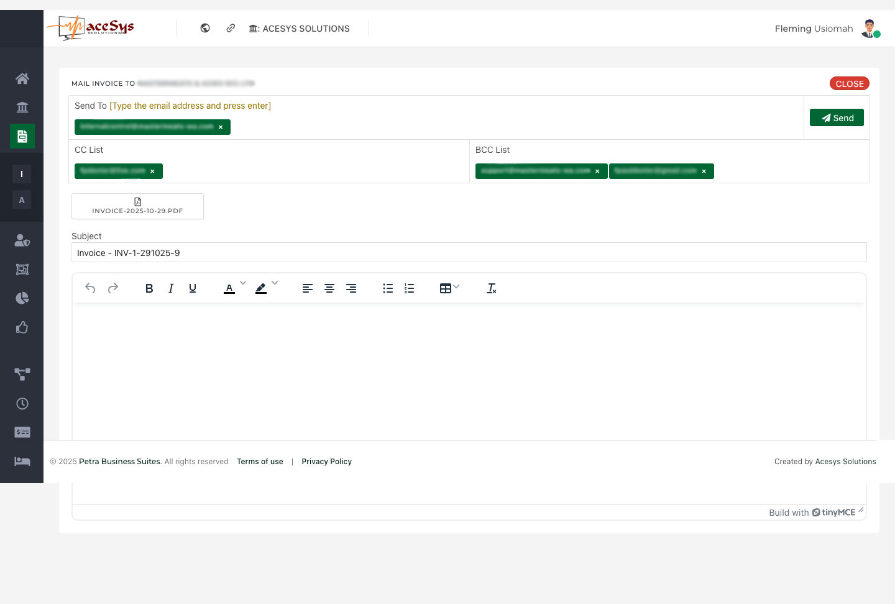Open highlight color dropdown arrow
The height and width of the screenshot is (604, 895).
coord(275,283)
